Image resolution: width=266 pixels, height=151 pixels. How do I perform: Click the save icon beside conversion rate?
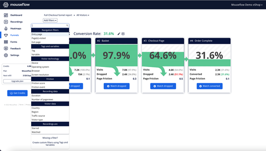(123, 34)
